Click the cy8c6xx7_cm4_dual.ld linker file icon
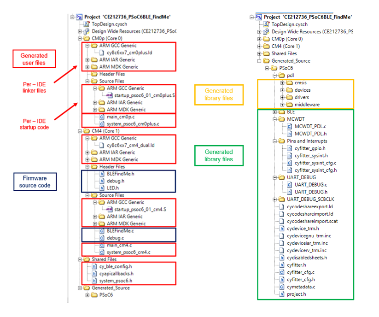 (102, 145)
